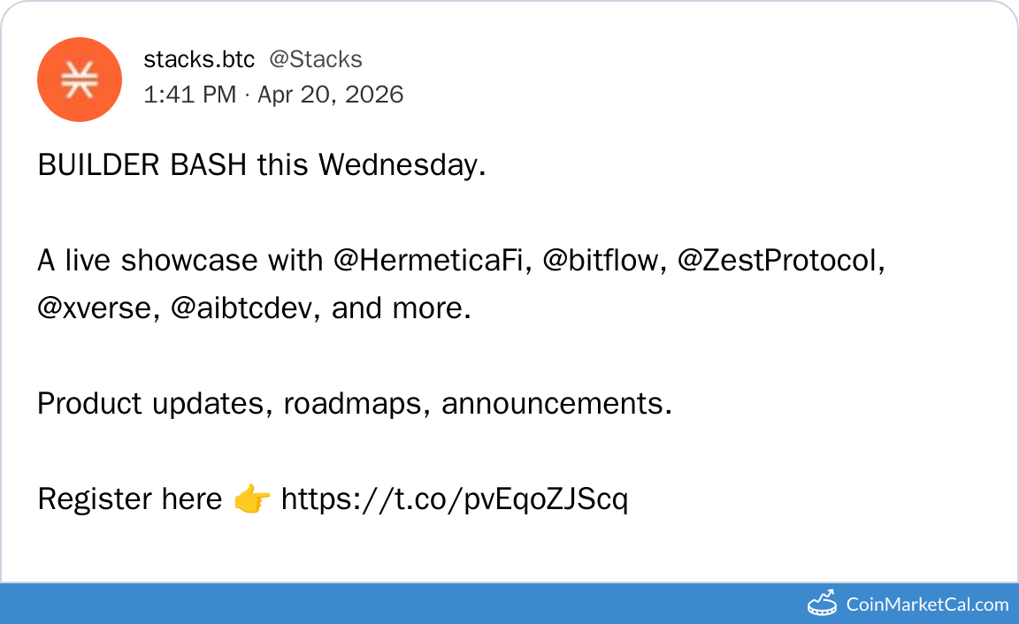1019x624 pixels.
Task: Click the pointing finger emoji
Action: click(252, 500)
